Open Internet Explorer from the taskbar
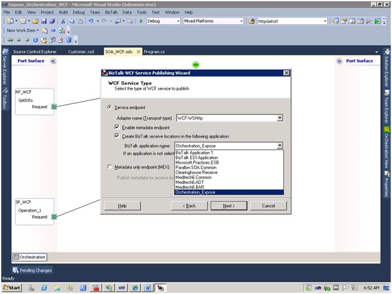The height and width of the screenshot is (294, 392). click(135, 288)
